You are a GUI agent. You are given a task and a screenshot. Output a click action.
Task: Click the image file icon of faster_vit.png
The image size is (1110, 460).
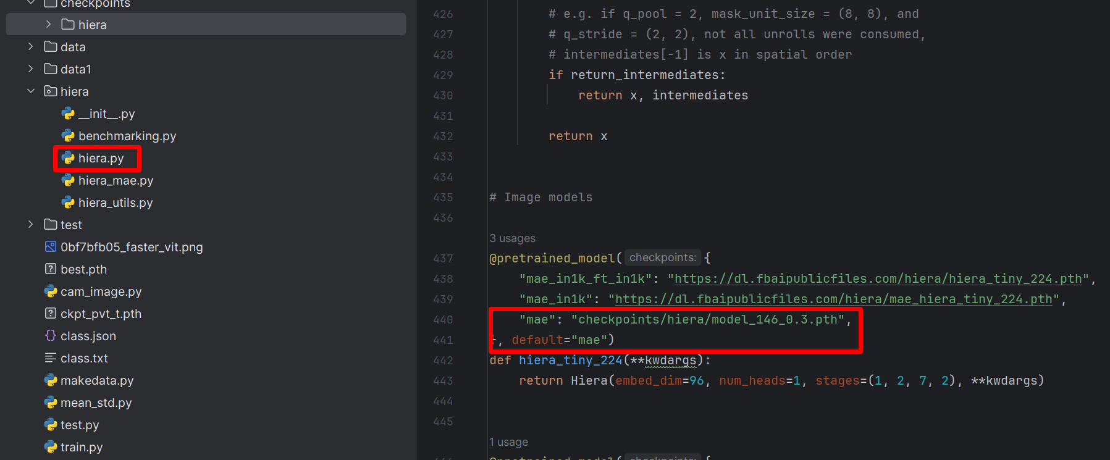(51, 247)
